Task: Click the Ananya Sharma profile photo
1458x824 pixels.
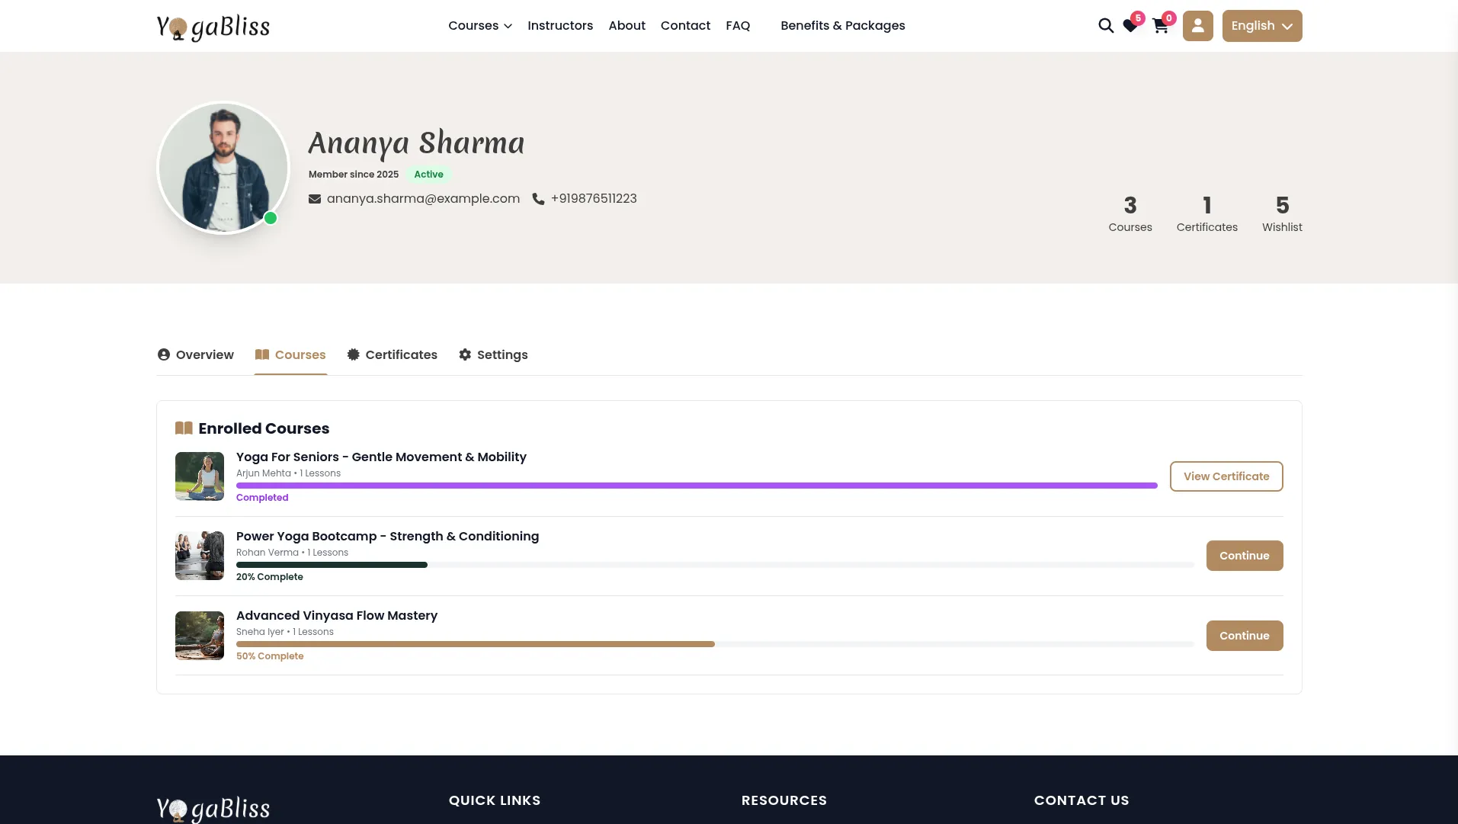Action: click(223, 168)
